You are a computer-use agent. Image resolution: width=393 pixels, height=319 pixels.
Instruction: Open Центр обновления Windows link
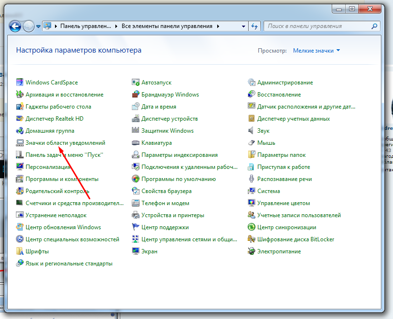[x=63, y=227]
